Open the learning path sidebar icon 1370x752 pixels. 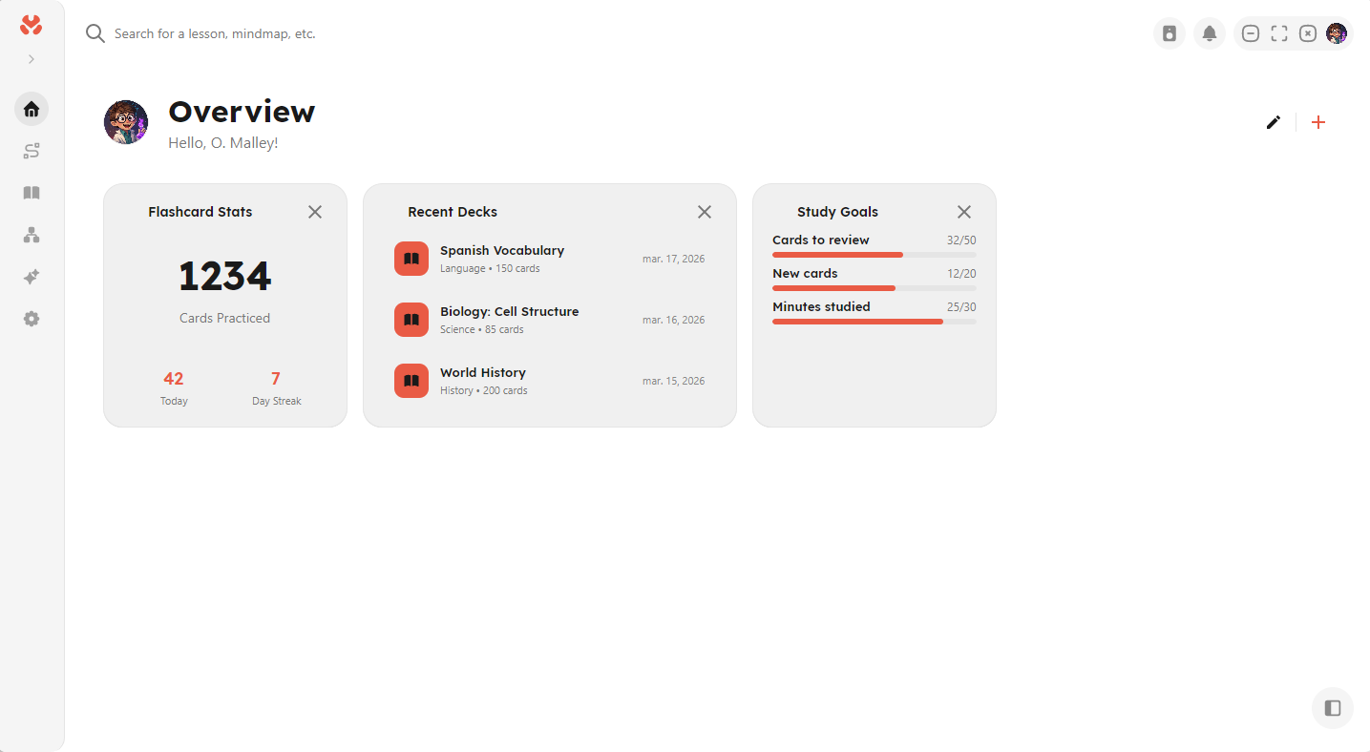pyautogui.click(x=32, y=151)
